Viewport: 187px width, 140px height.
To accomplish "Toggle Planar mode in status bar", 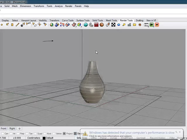I will (103, 138).
